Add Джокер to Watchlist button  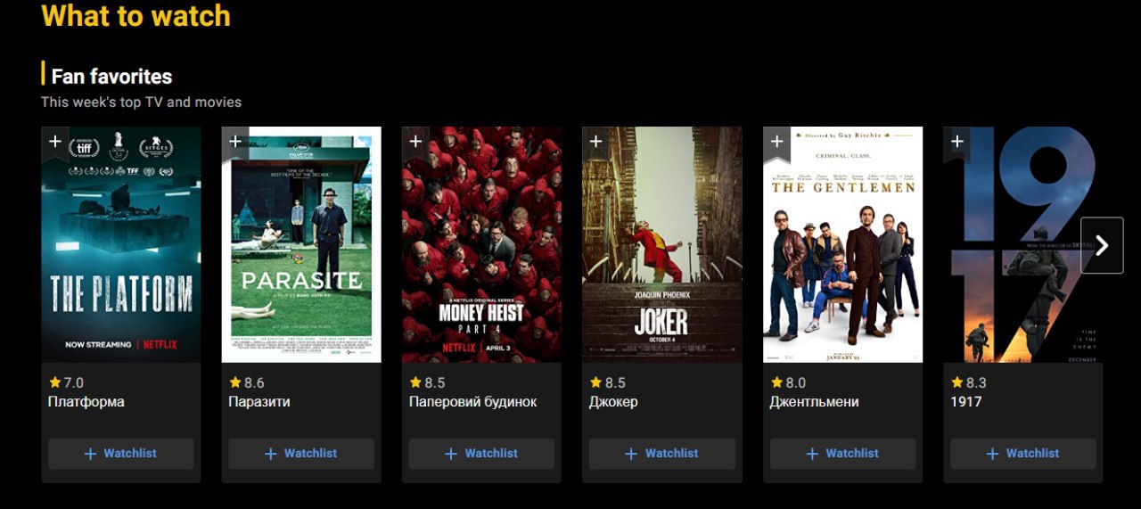pos(662,454)
